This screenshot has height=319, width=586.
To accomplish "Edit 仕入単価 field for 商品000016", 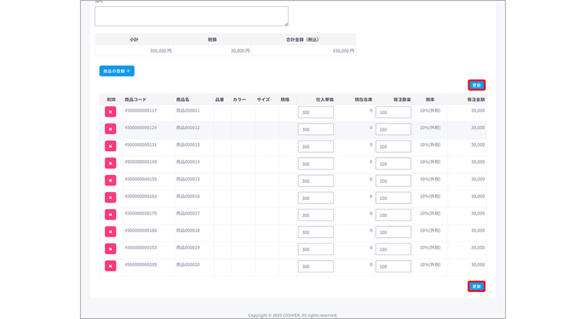I will tap(316, 198).
